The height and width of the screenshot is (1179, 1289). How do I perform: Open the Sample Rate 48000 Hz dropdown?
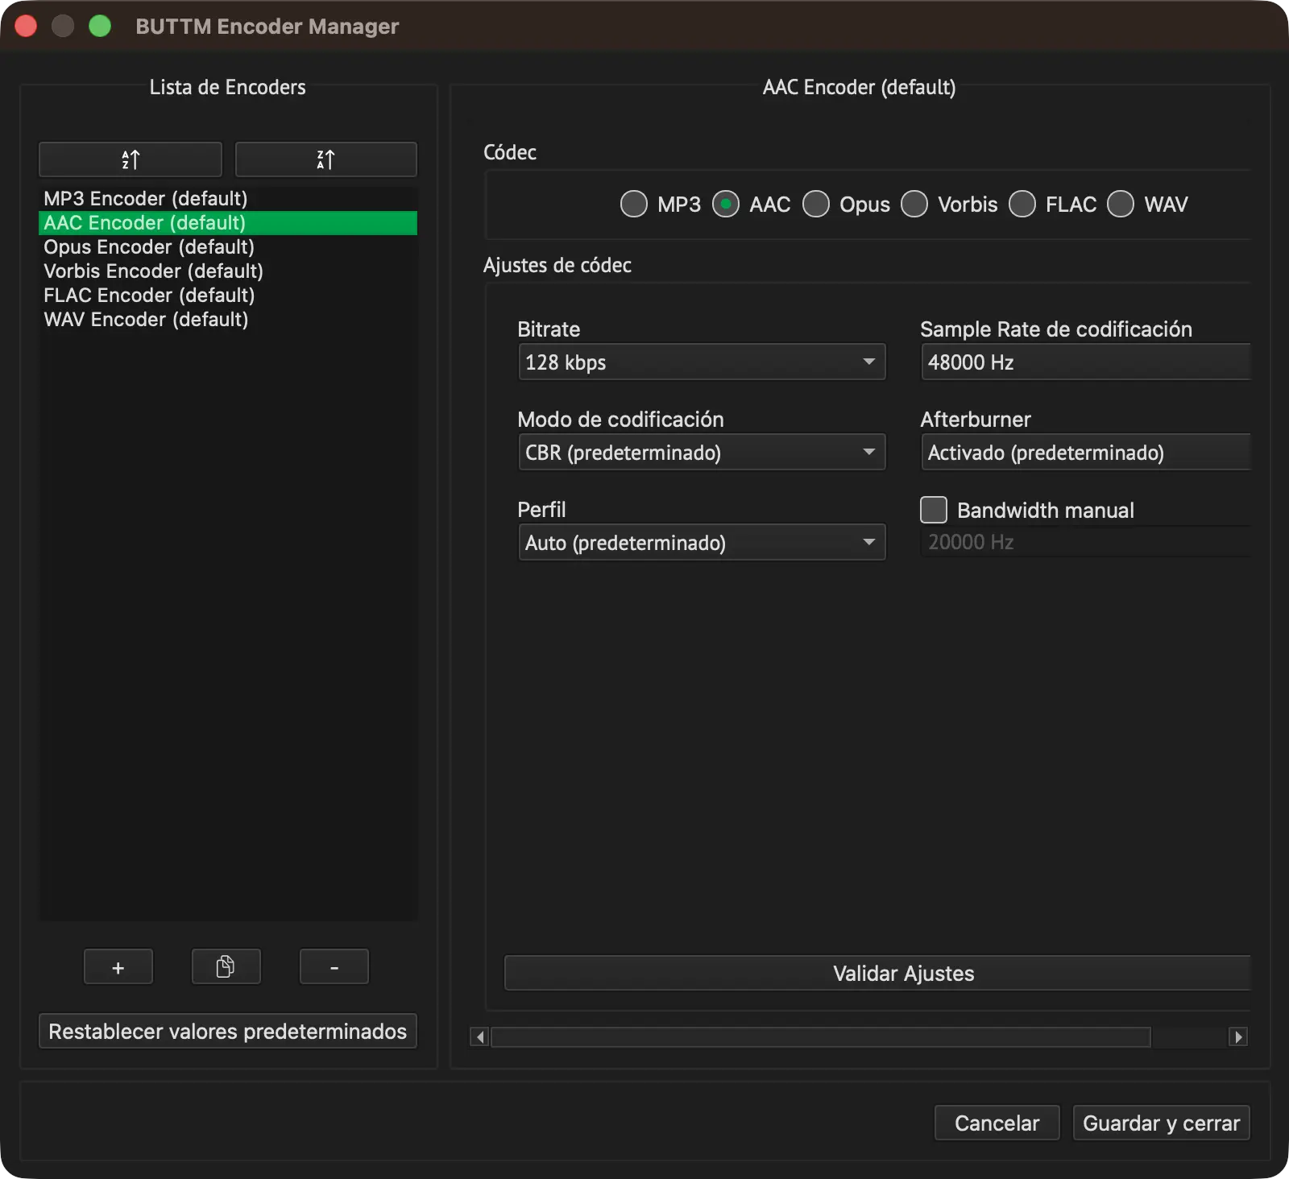coord(1086,362)
